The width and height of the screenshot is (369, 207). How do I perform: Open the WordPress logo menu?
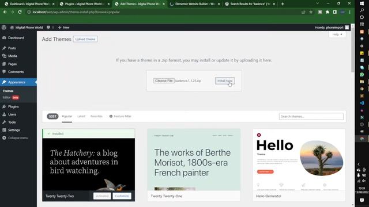(4, 28)
